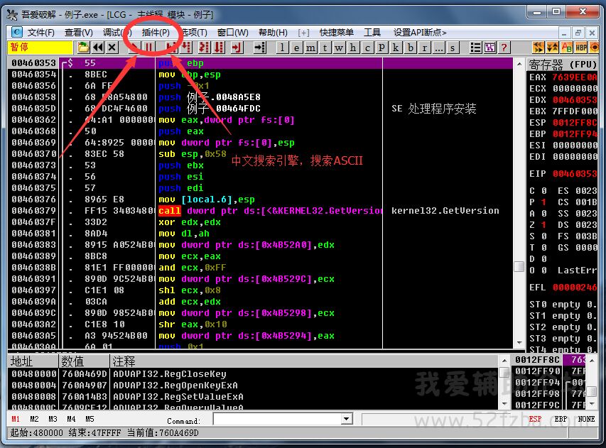Image resolution: width=606 pixels, height=448 pixels.
Task: Click the [+] menu item
Action: click(x=303, y=33)
